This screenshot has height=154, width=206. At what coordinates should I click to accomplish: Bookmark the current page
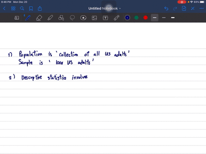[31, 9]
